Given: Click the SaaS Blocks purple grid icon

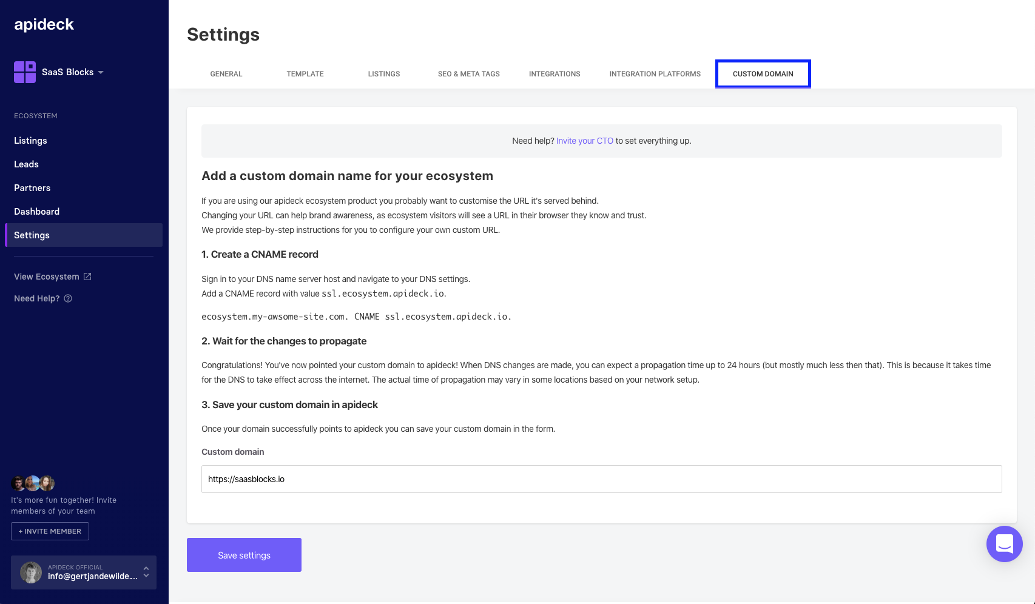Looking at the screenshot, I should [x=25, y=72].
